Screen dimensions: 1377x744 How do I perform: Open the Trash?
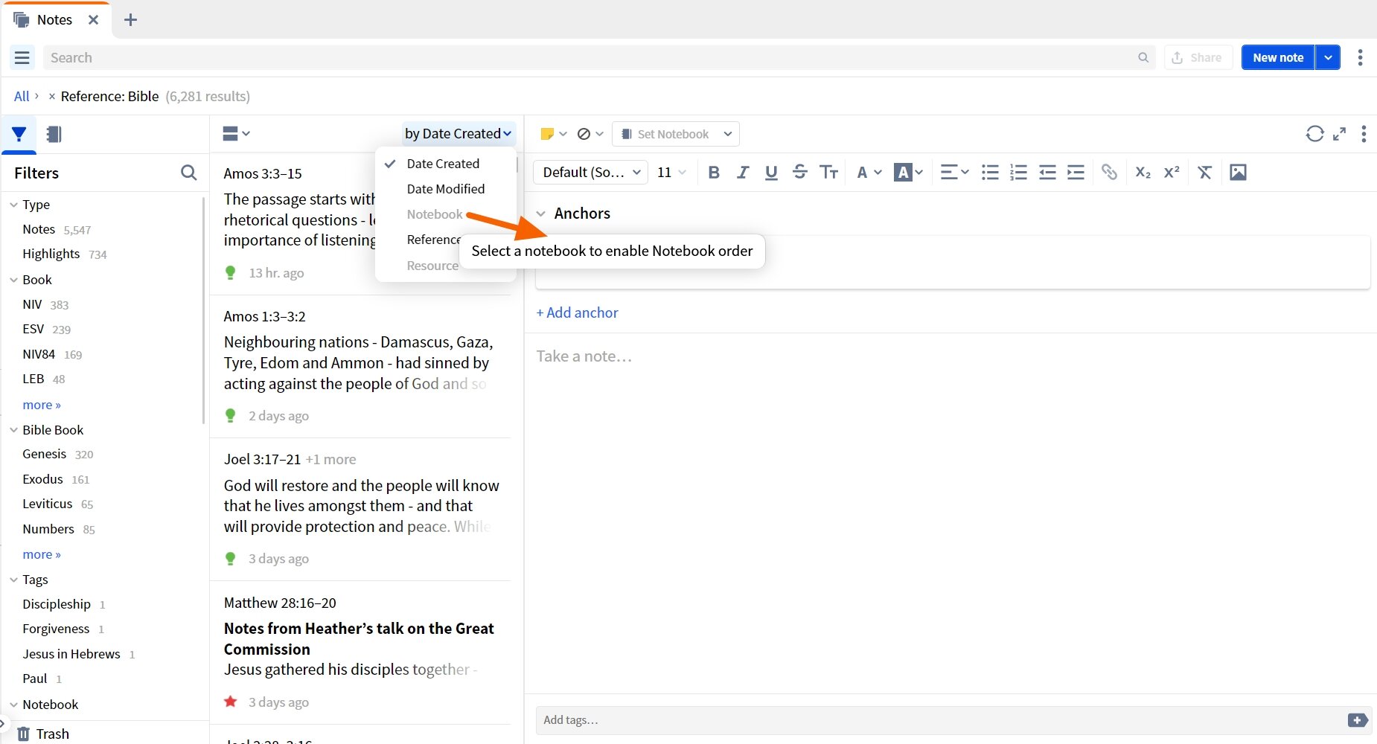43,734
